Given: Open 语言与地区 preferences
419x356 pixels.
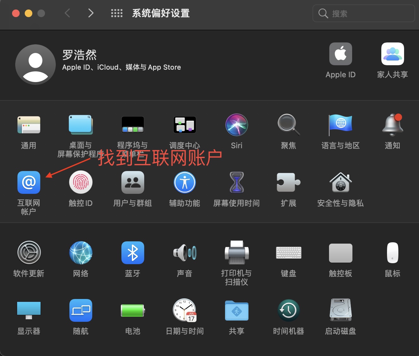Looking at the screenshot, I should coord(340,125).
